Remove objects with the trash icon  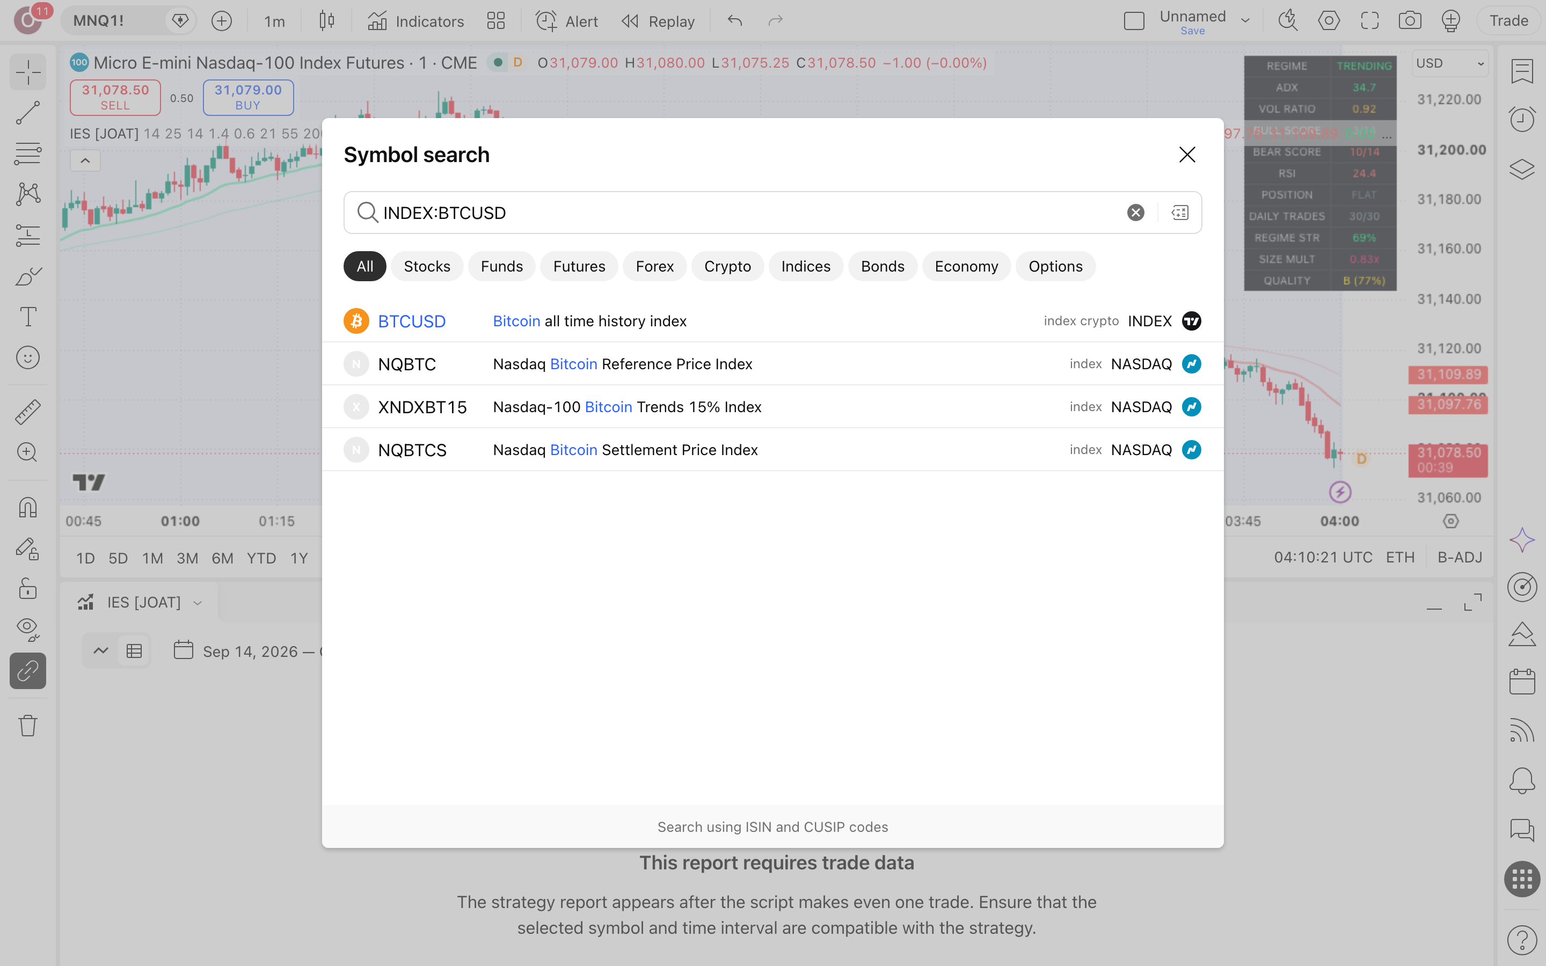27,725
